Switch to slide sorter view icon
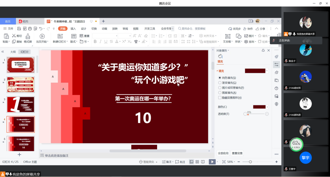Screen dimensions: 330x177 (197, 162)
